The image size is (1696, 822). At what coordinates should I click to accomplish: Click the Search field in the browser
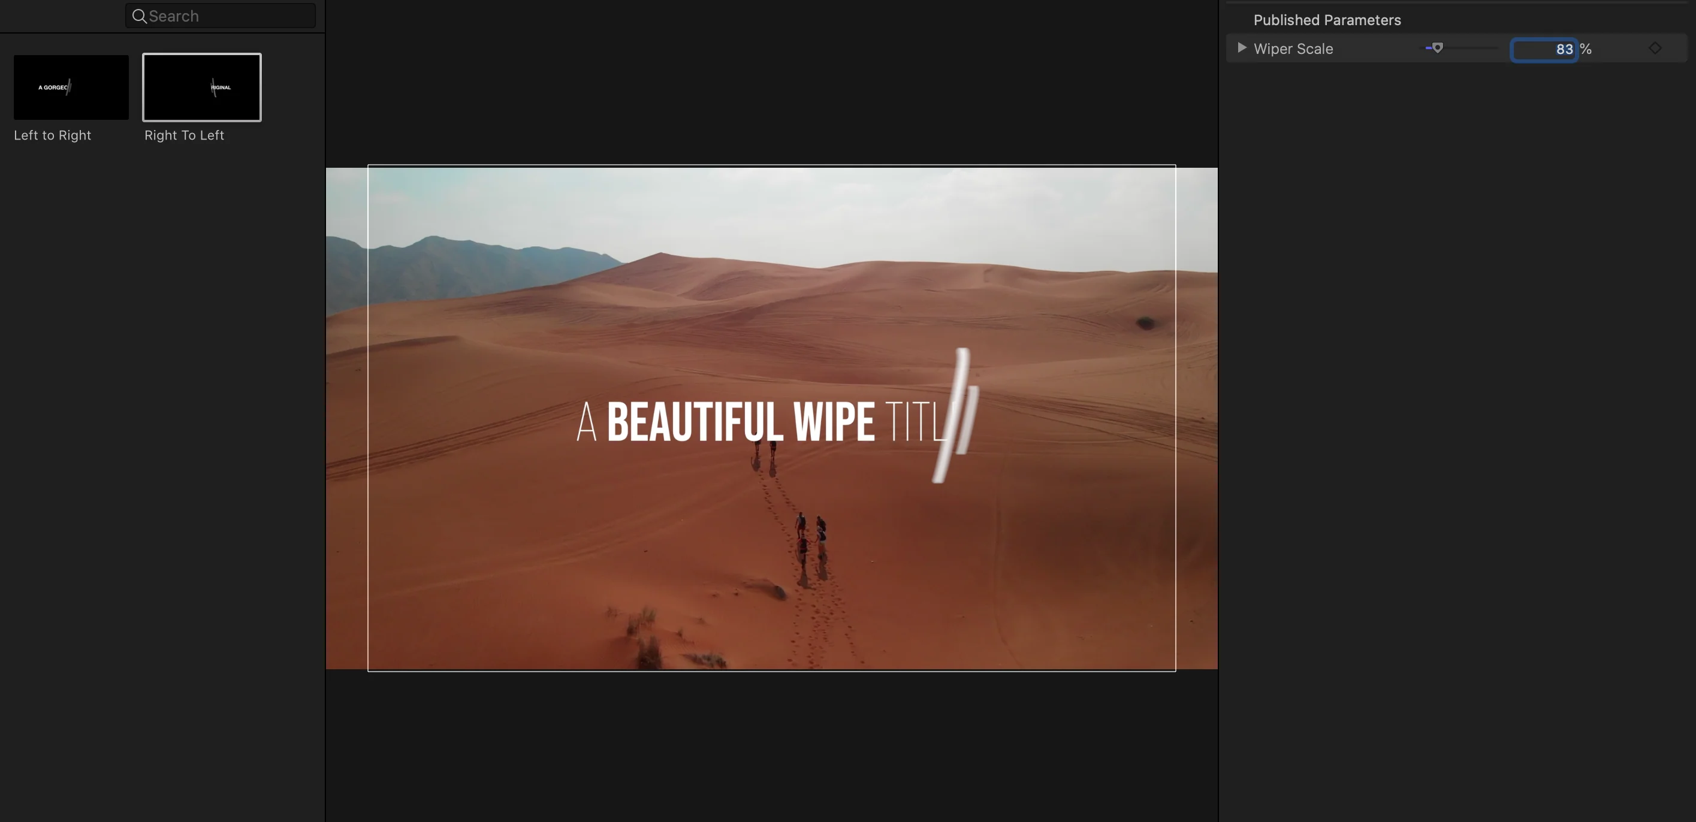[x=221, y=16]
